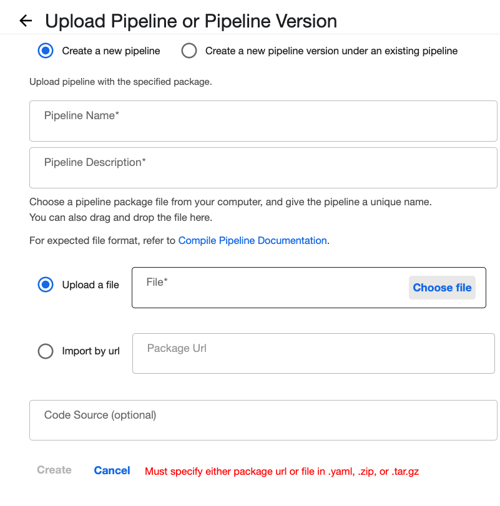The width and height of the screenshot is (500, 506).
Task: Click the "Upload Pipeline or Pipeline Version" heading
Action: click(191, 21)
